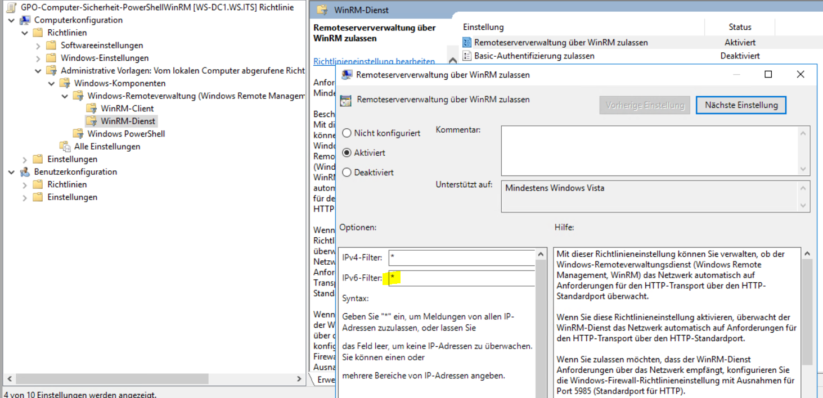
Task: Collapse Richtlinien under Computerkonfiguration
Action: [25, 33]
